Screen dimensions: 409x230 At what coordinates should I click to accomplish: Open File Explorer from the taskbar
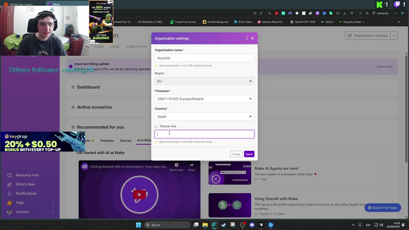pyautogui.click(x=205, y=225)
